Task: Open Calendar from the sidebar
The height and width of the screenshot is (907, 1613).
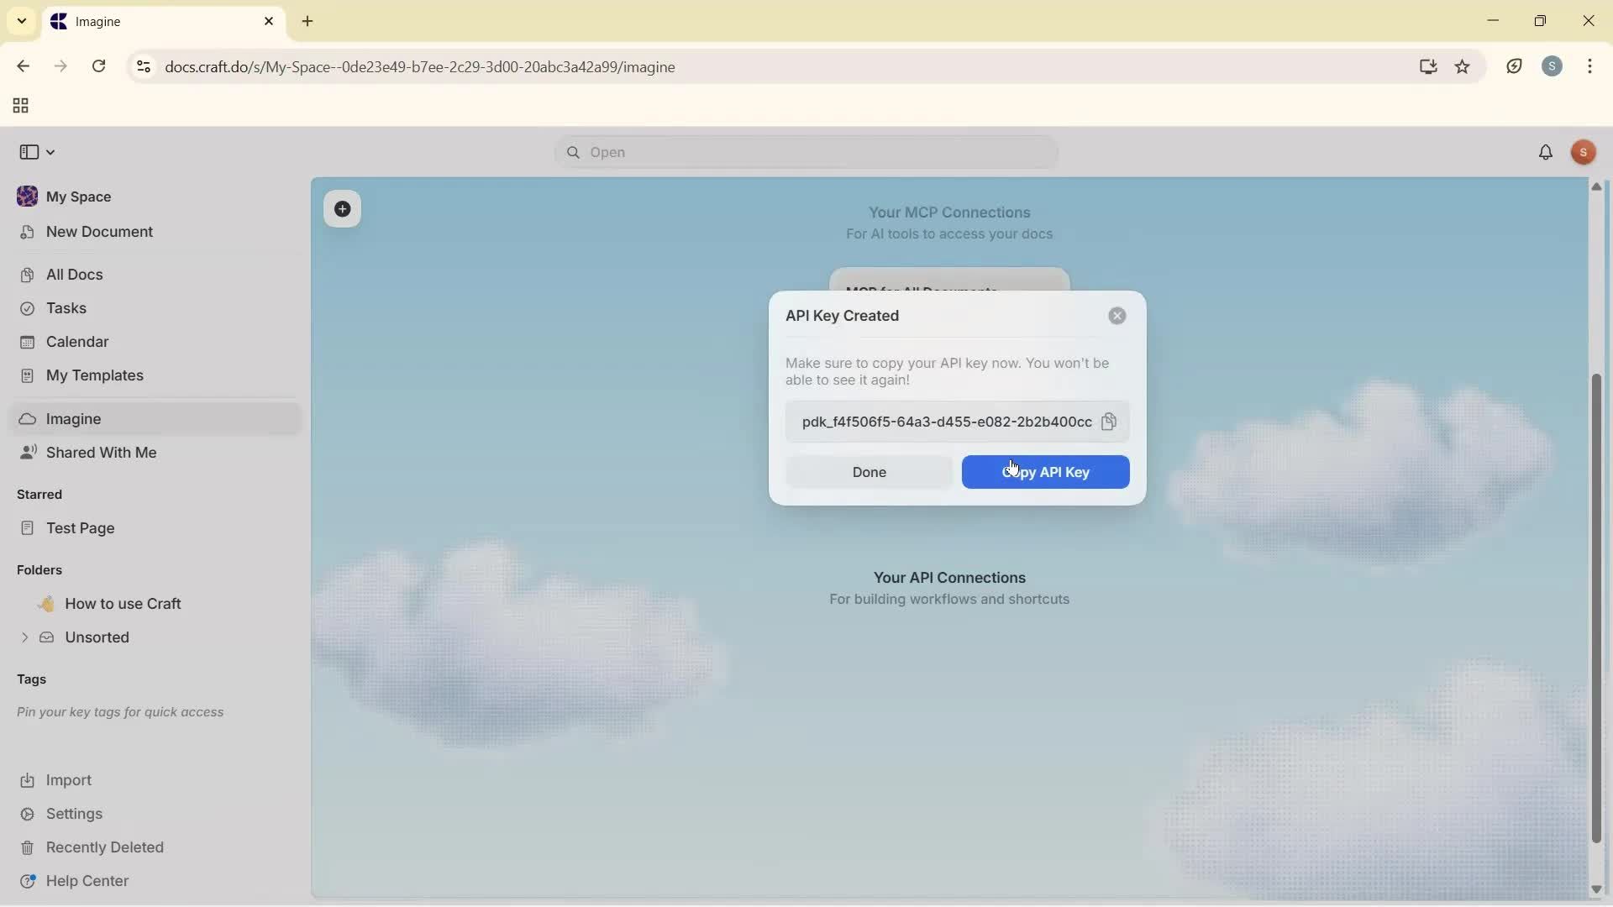Action: (x=75, y=342)
